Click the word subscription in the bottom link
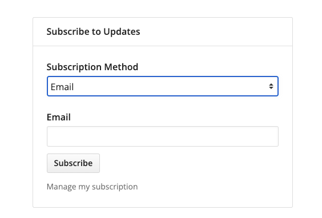Viewport: 322px width, 218px height. (x=115, y=187)
